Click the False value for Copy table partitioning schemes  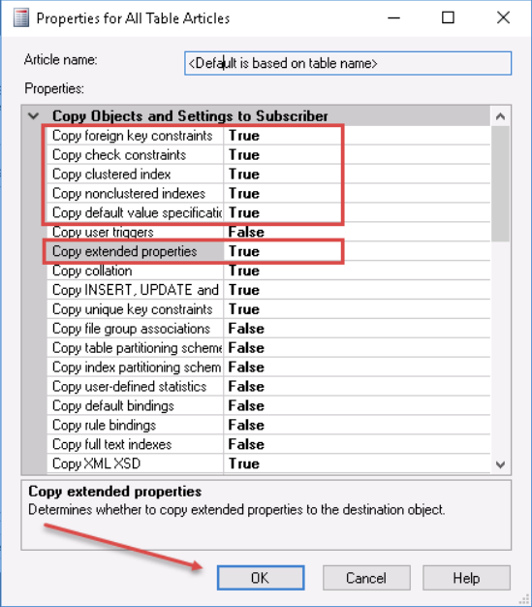pos(246,348)
